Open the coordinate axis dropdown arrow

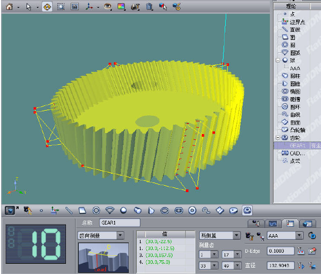[x=98, y=7]
